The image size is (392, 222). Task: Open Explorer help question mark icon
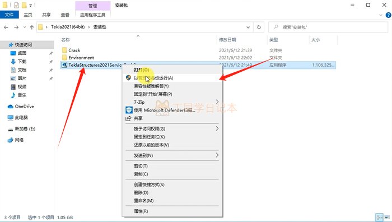point(388,15)
